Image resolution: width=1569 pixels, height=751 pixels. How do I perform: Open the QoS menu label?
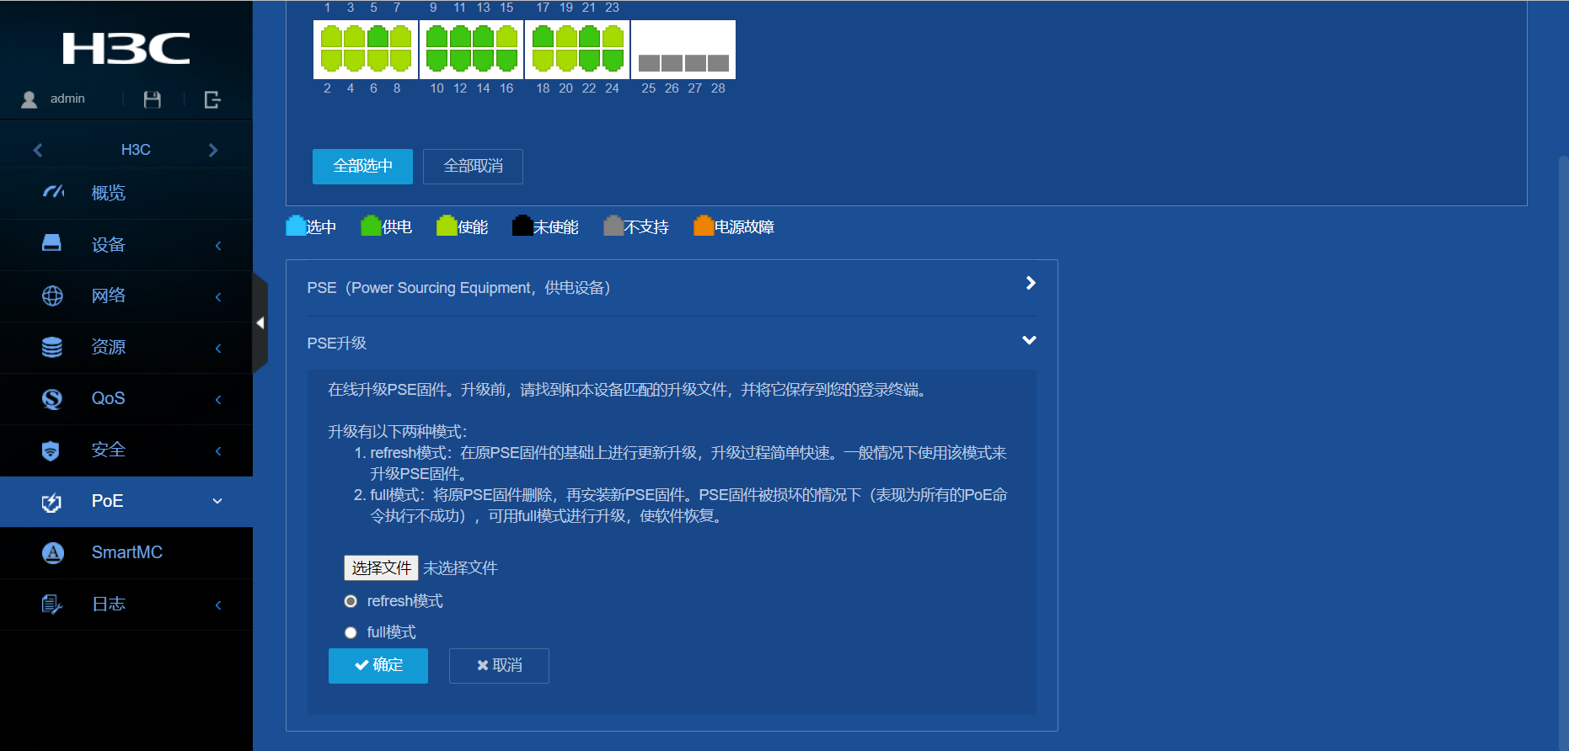(x=108, y=398)
